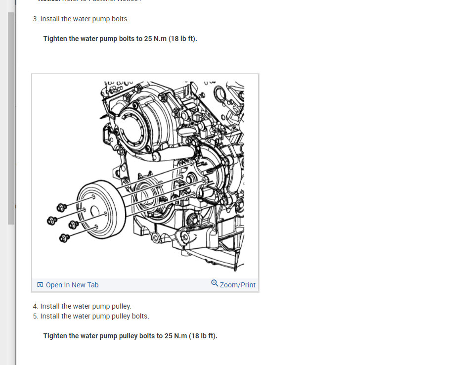Click the water pump pulley in the diagram
Viewport: 476px width, 365px height.
tap(101, 210)
